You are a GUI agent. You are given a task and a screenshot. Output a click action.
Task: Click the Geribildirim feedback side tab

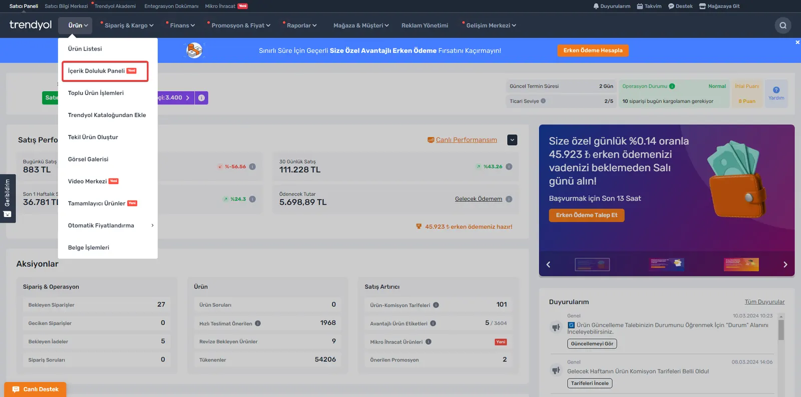pos(8,198)
